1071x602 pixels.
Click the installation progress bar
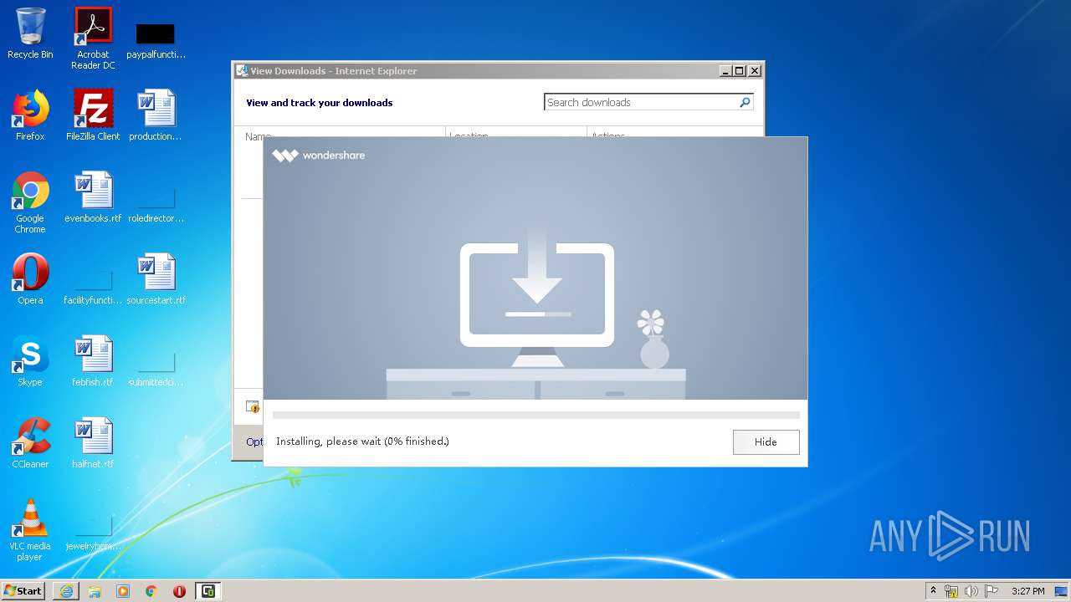(535, 415)
